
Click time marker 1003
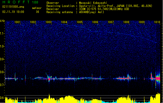point(48,22)
